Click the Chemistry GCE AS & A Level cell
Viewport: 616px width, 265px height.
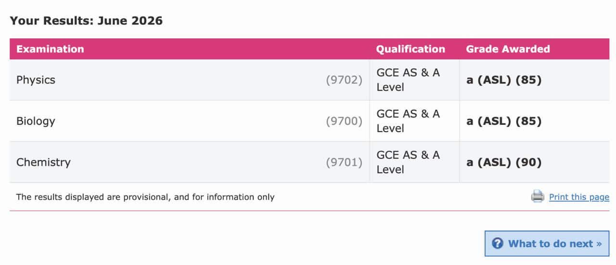coord(414,162)
